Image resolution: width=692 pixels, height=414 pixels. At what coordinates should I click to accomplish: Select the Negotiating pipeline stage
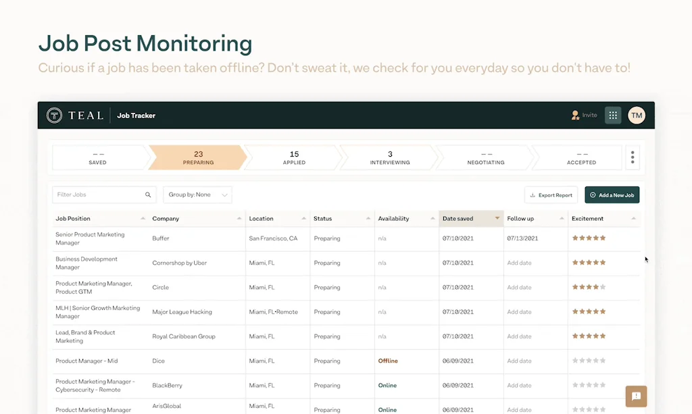pyautogui.click(x=485, y=157)
